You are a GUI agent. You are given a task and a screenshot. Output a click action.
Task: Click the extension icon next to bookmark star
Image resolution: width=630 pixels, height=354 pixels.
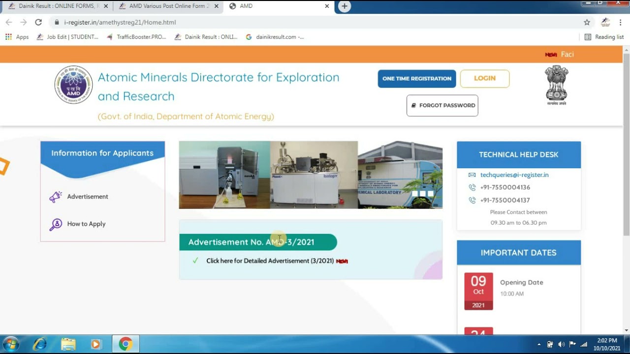click(x=605, y=22)
